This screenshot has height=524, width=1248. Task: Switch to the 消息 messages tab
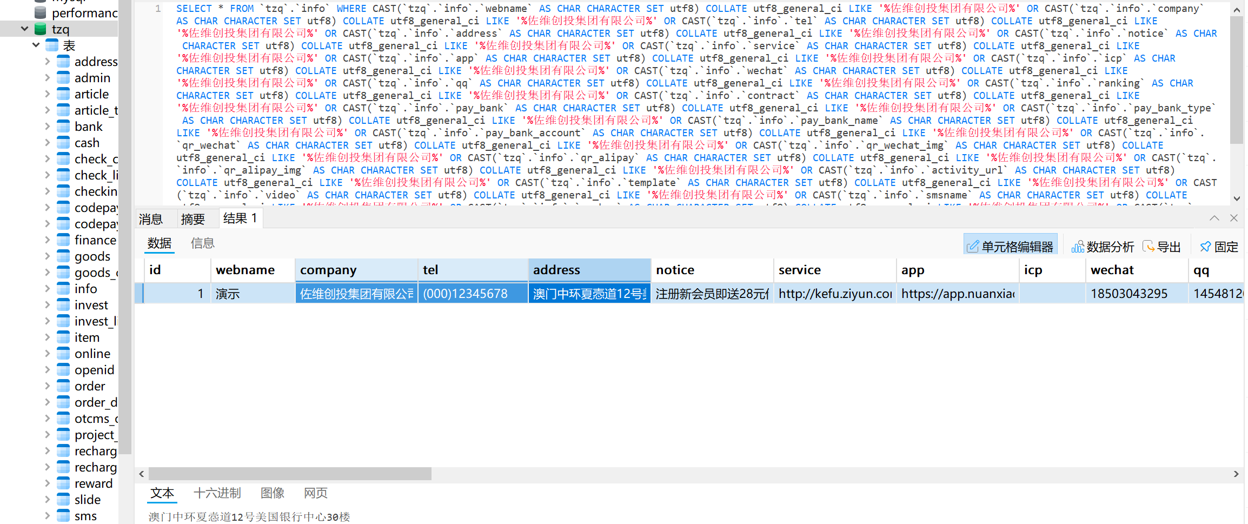(151, 219)
